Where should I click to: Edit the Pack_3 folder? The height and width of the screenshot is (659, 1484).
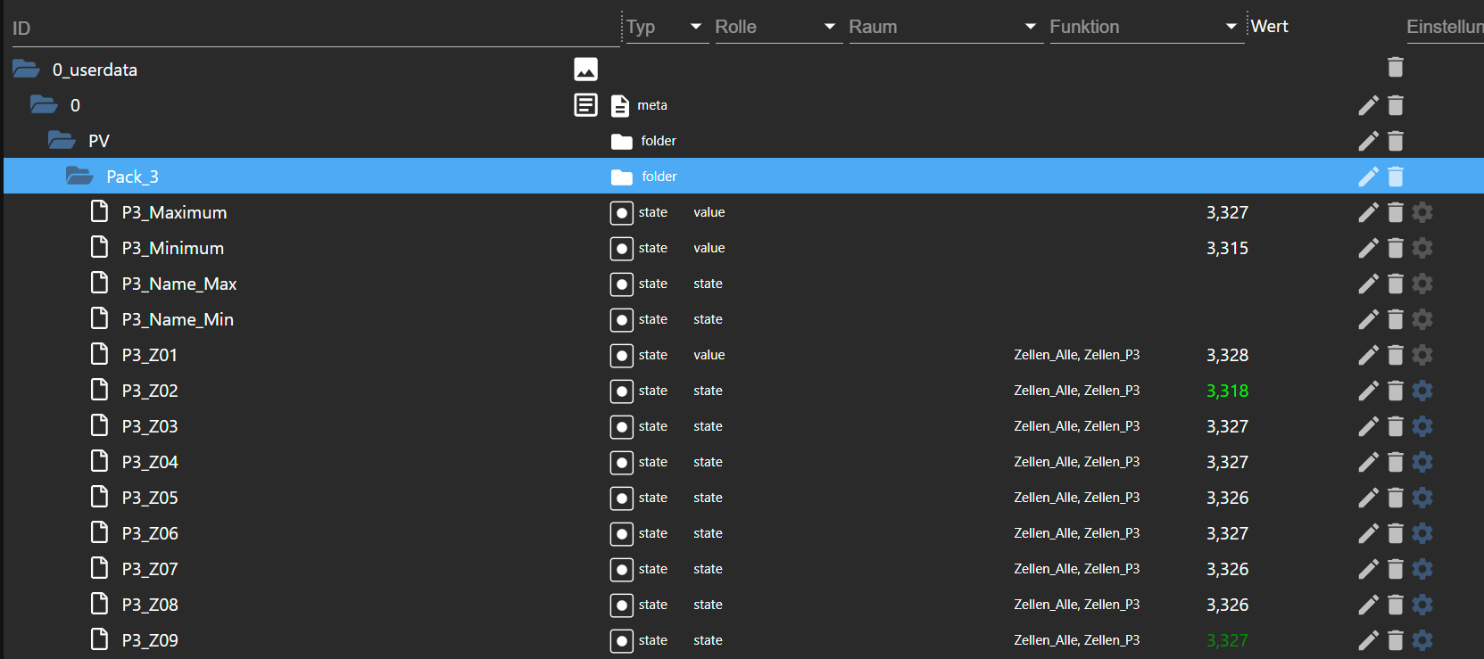click(1368, 177)
